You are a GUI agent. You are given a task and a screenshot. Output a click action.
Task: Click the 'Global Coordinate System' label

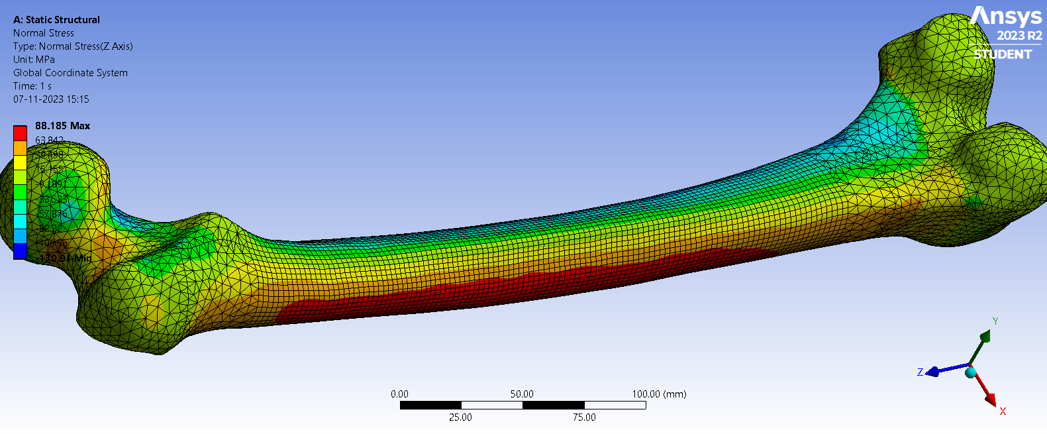coord(70,73)
